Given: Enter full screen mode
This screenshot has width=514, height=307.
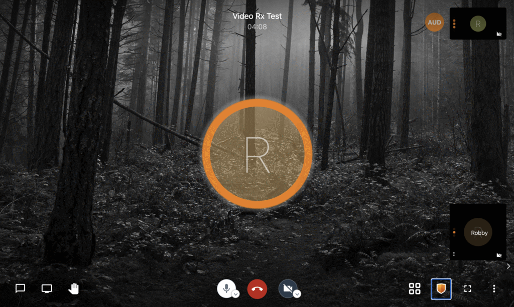Looking at the screenshot, I should (x=467, y=288).
